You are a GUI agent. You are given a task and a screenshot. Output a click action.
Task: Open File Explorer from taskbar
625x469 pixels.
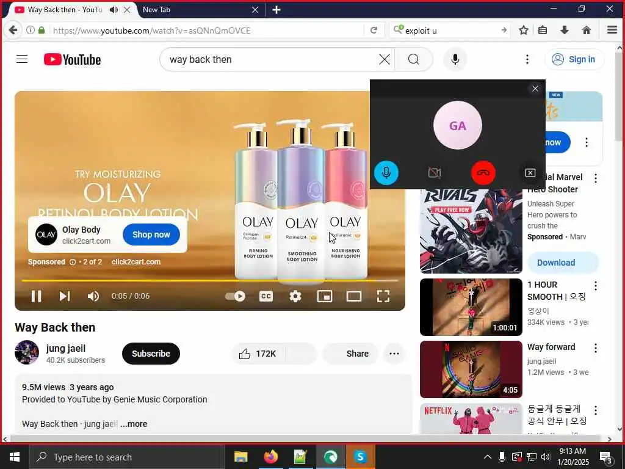[x=240, y=457]
